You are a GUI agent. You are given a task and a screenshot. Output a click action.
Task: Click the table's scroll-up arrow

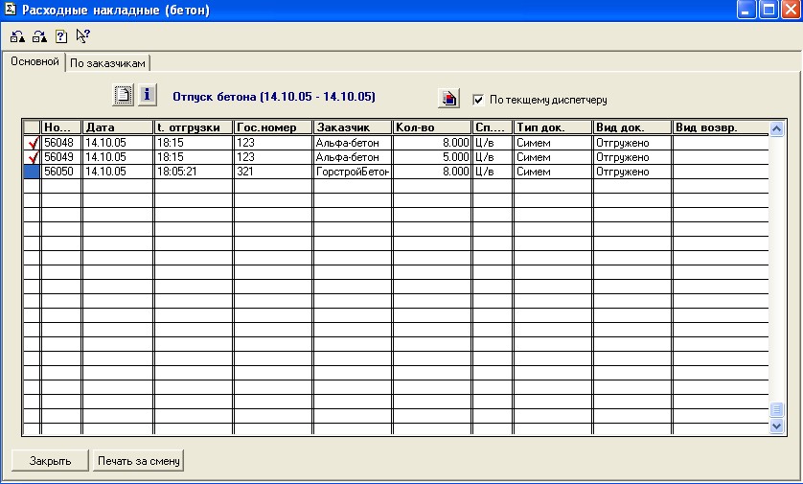click(777, 128)
